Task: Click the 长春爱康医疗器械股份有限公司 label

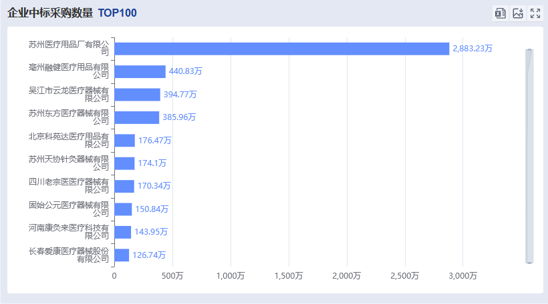Action: 68,255
